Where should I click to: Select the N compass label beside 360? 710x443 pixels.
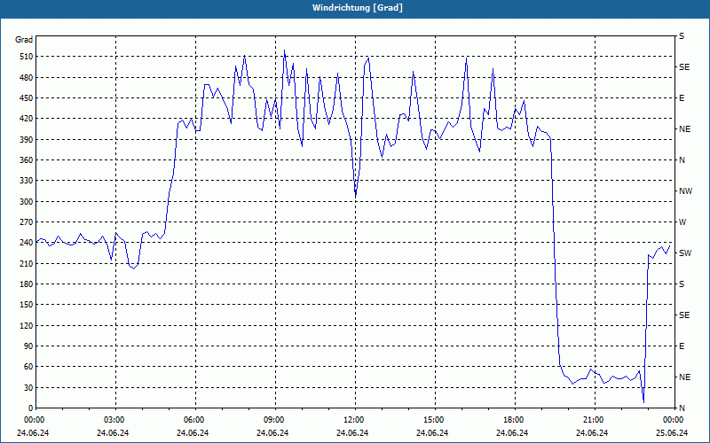(682, 160)
